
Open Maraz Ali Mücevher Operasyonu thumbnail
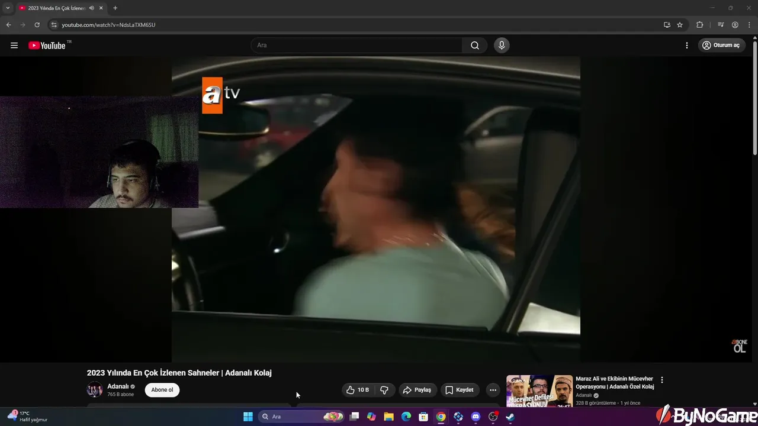click(539, 391)
